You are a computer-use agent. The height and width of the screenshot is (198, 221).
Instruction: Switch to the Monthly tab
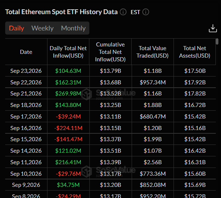(73, 28)
